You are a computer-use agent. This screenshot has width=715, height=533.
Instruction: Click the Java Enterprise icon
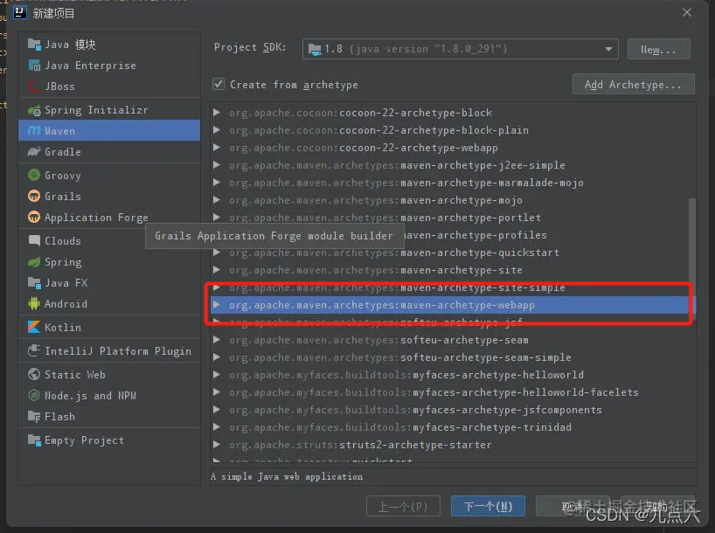point(34,66)
